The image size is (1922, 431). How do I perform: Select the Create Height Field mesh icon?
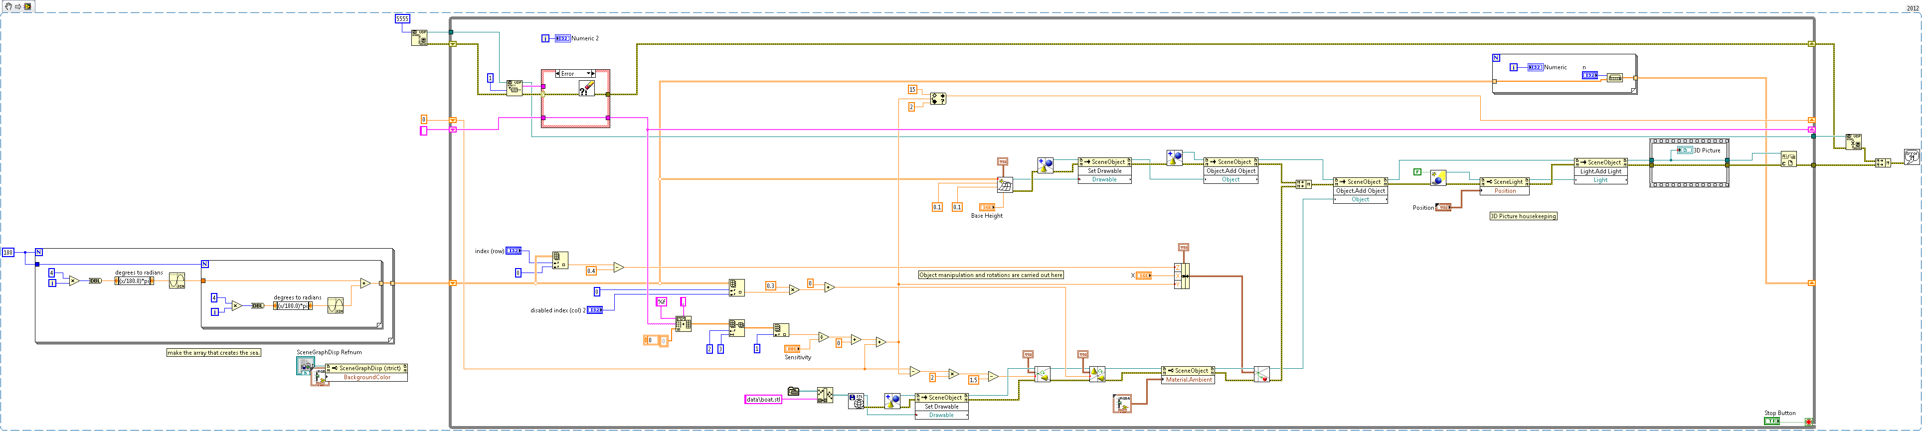tap(1005, 185)
